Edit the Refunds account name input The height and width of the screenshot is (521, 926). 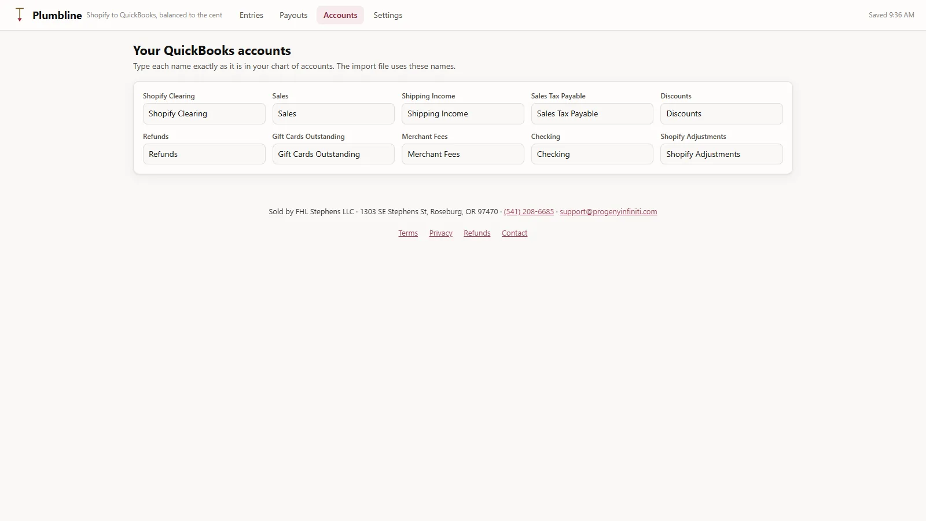[x=204, y=154]
